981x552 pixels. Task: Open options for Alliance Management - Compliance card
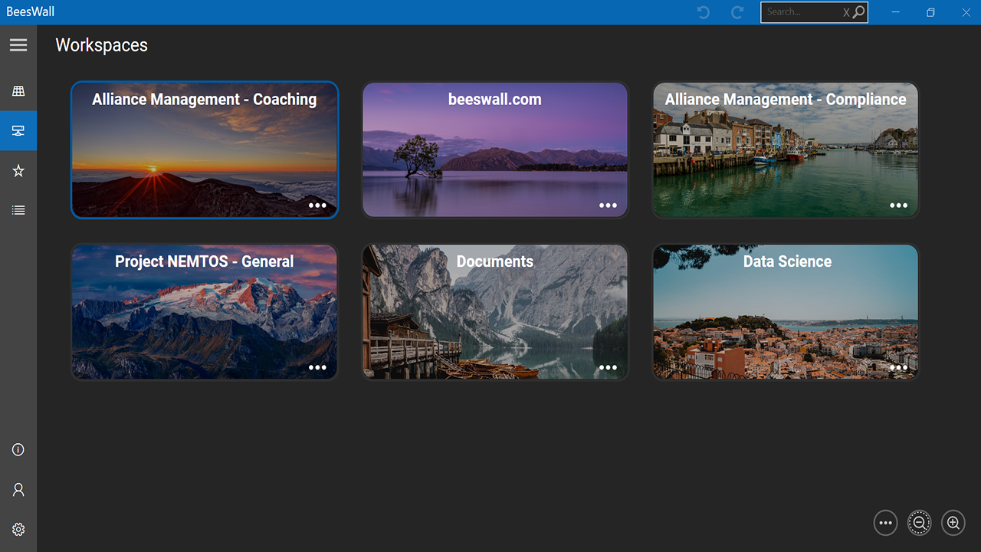point(898,205)
